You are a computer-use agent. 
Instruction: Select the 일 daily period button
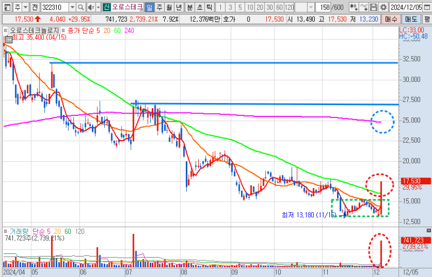(149, 7)
